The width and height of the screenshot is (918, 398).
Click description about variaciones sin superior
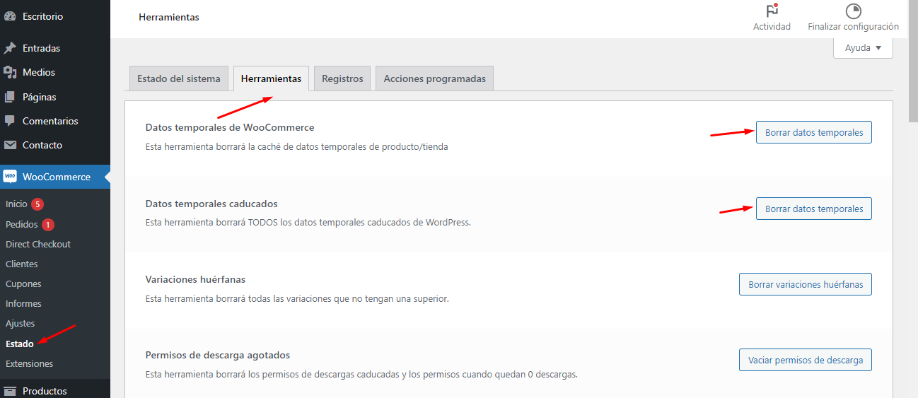297,298
